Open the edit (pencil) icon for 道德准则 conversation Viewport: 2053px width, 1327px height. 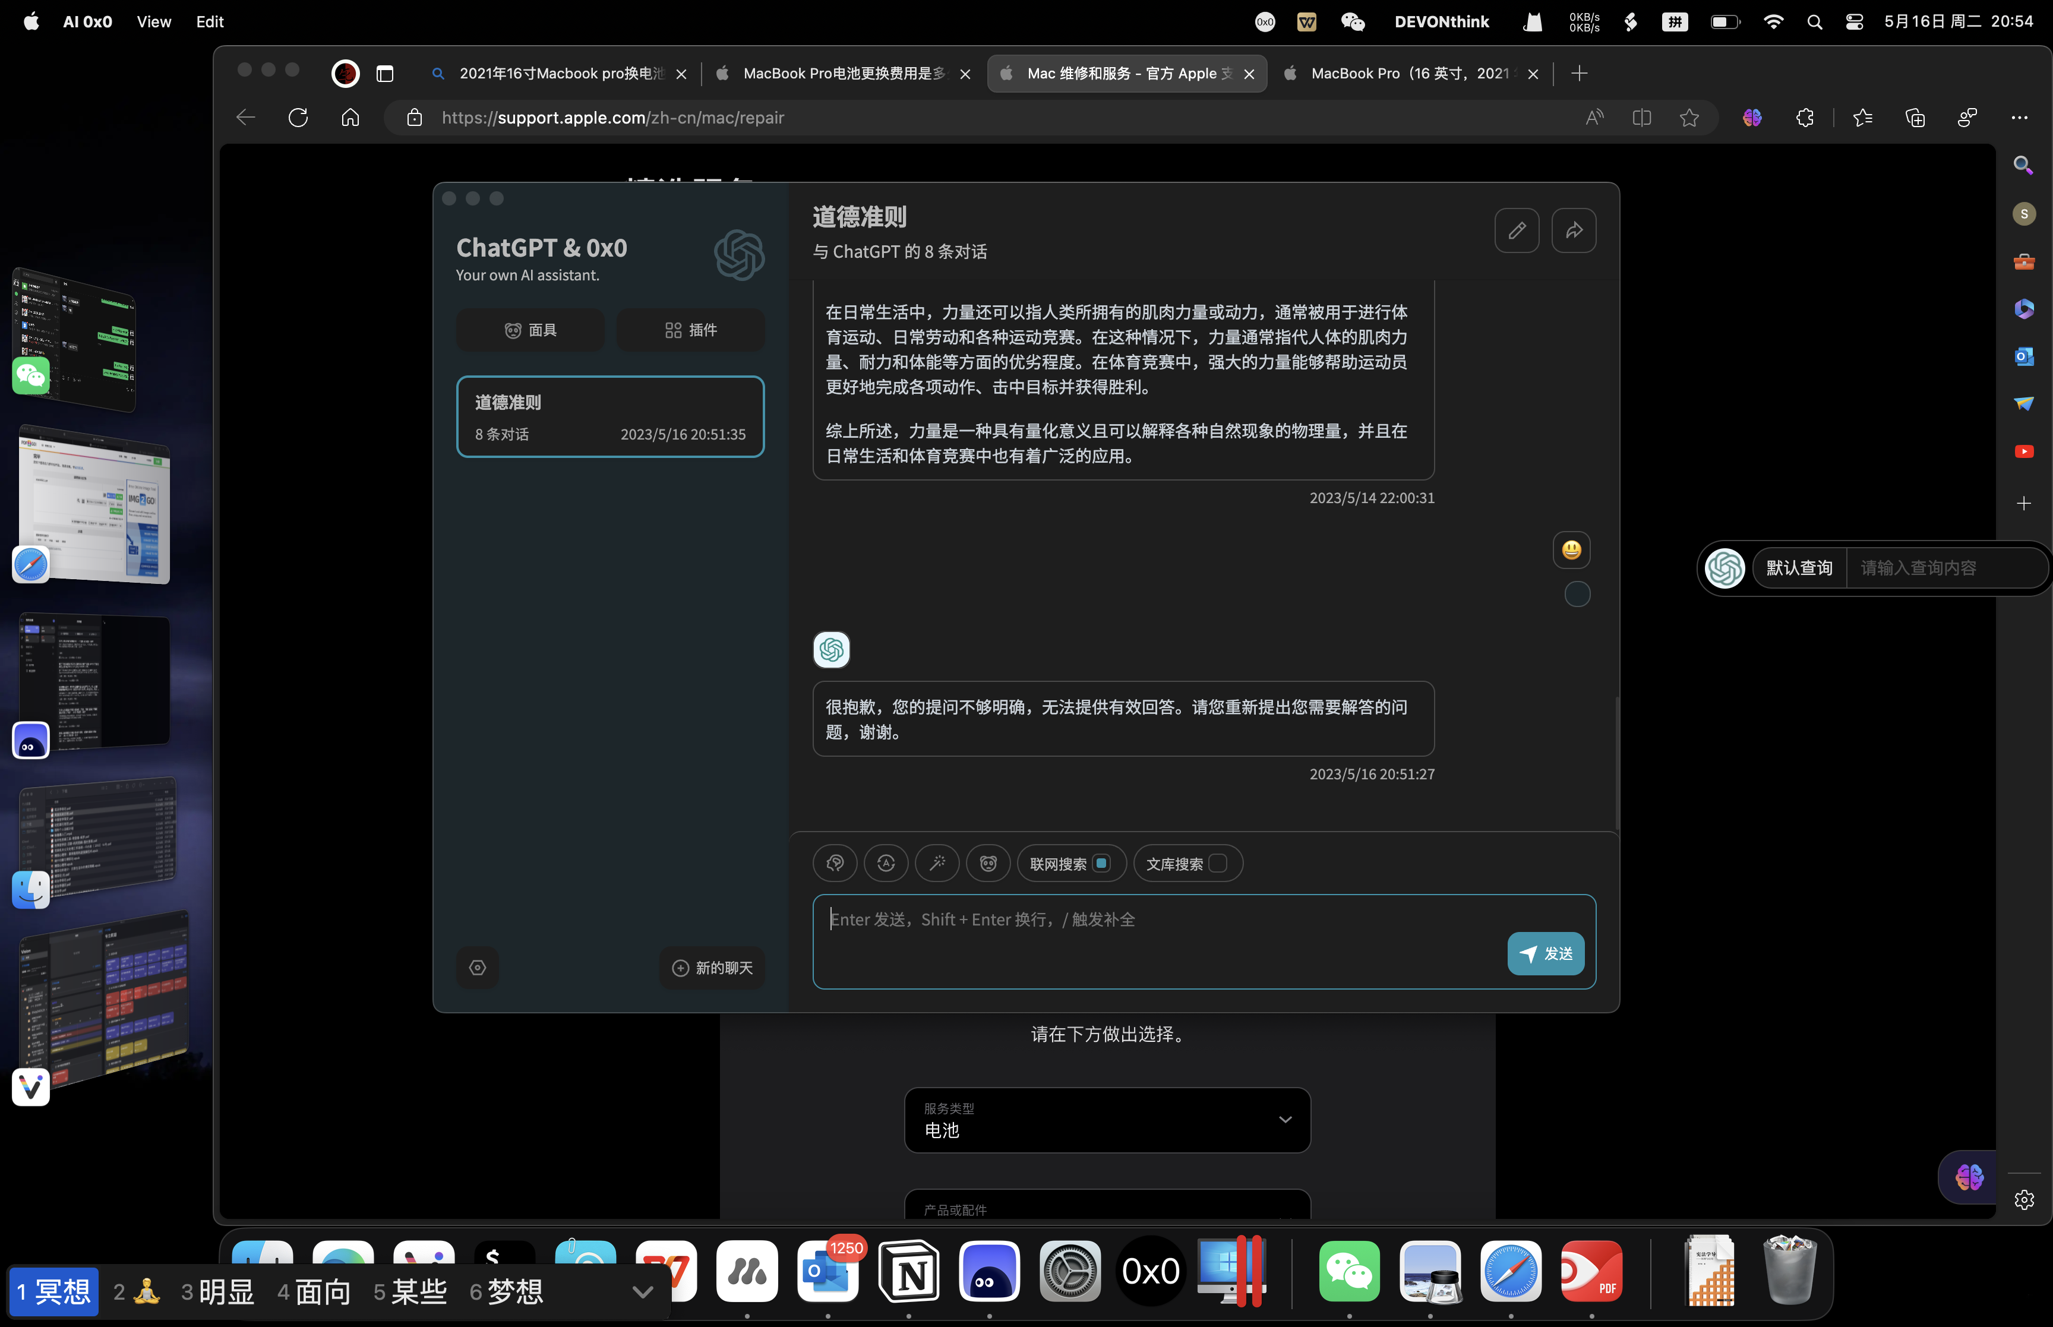pos(1516,230)
